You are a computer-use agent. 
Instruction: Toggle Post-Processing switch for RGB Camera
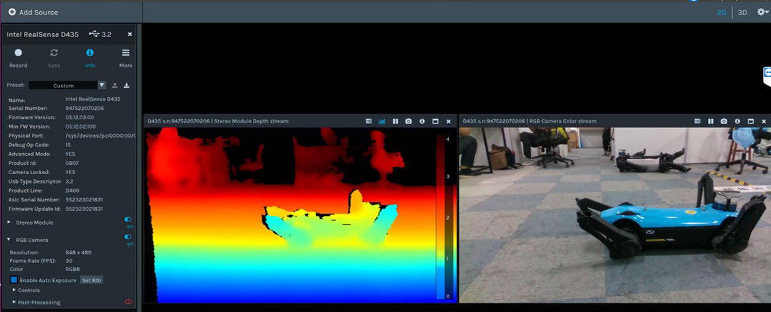coord(128,301)
